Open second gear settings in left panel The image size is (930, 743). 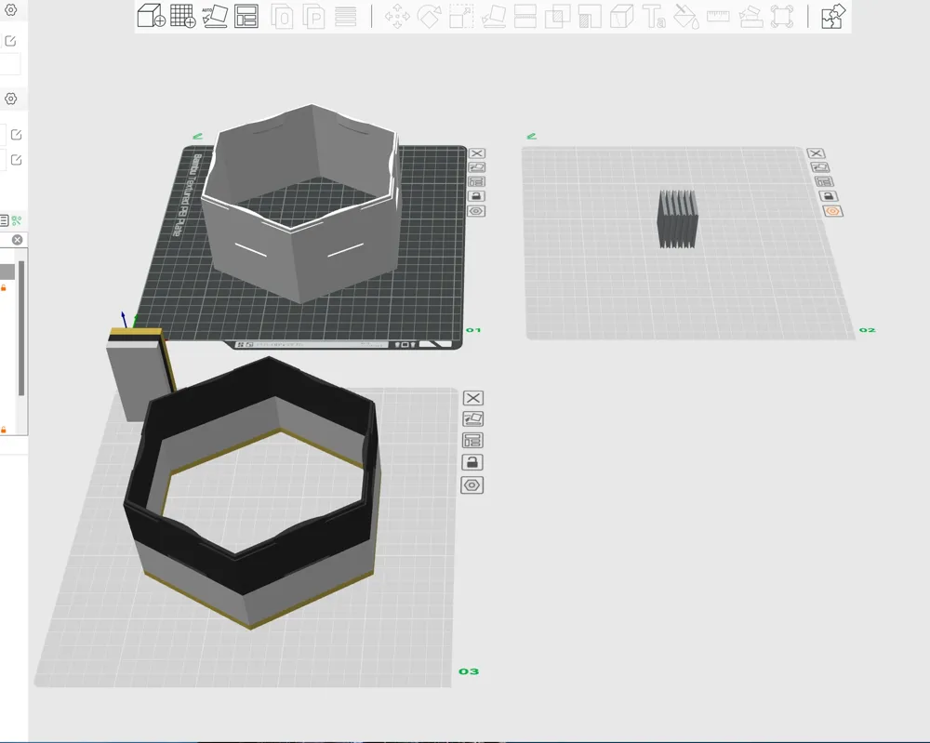tap(10, 99)
